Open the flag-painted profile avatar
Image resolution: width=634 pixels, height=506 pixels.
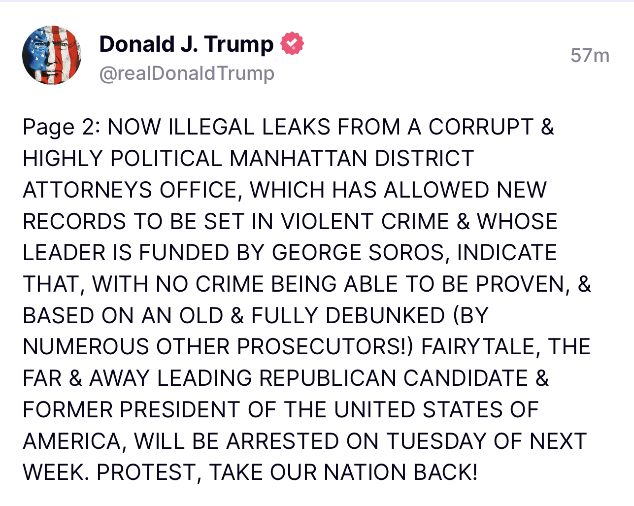(52, 55)
